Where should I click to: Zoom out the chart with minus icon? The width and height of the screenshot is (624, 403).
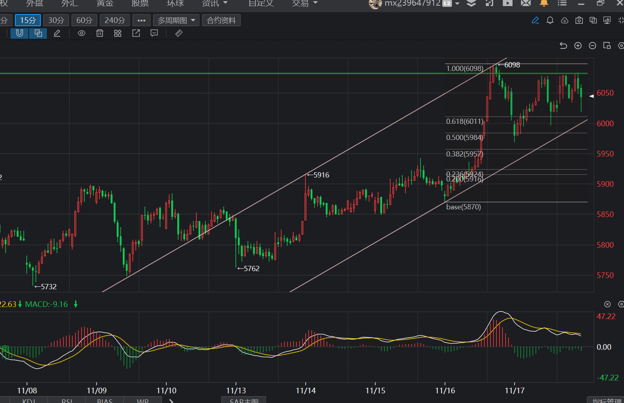[x=592, y=46]
